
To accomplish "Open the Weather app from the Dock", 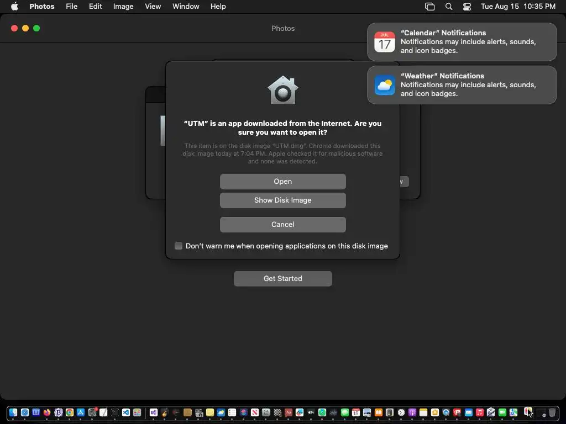I will click(x=221, y=412).
